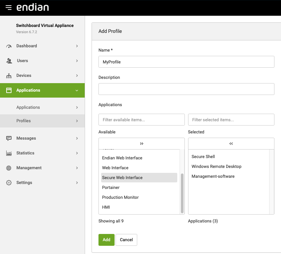
Task: Expand the Dashboard chevron arrow
Action: pos(77,46)
